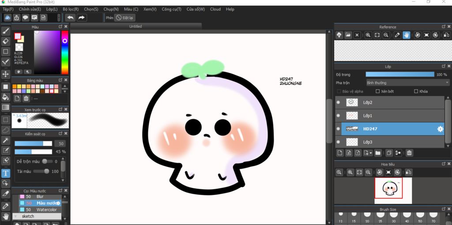This screenshot has height=225, width=452.
Task: Click the Redo arrow button
Action: tap(82, 18)
